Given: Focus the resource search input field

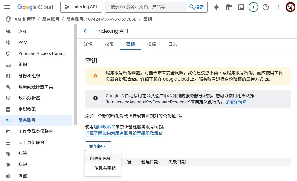Looking at the screenshot, I should tap(145, 7).
